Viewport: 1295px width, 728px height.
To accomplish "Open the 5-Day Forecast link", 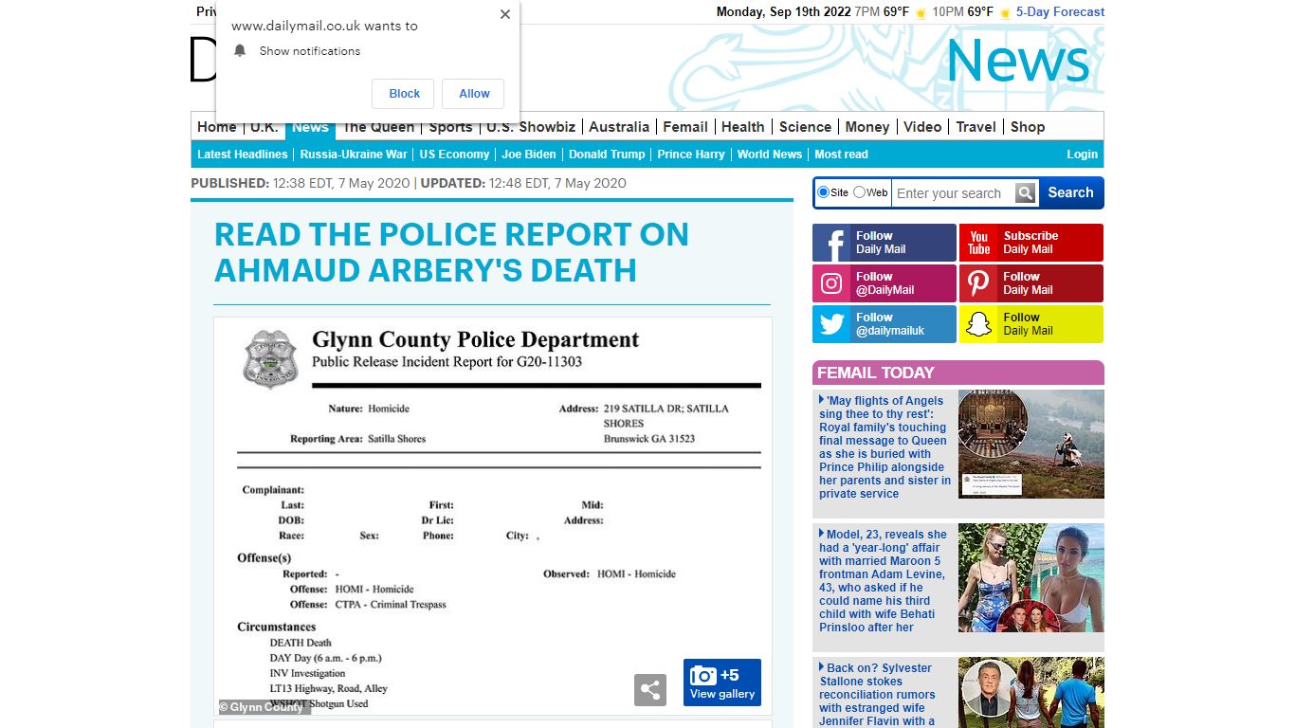I will [1060, 12].
